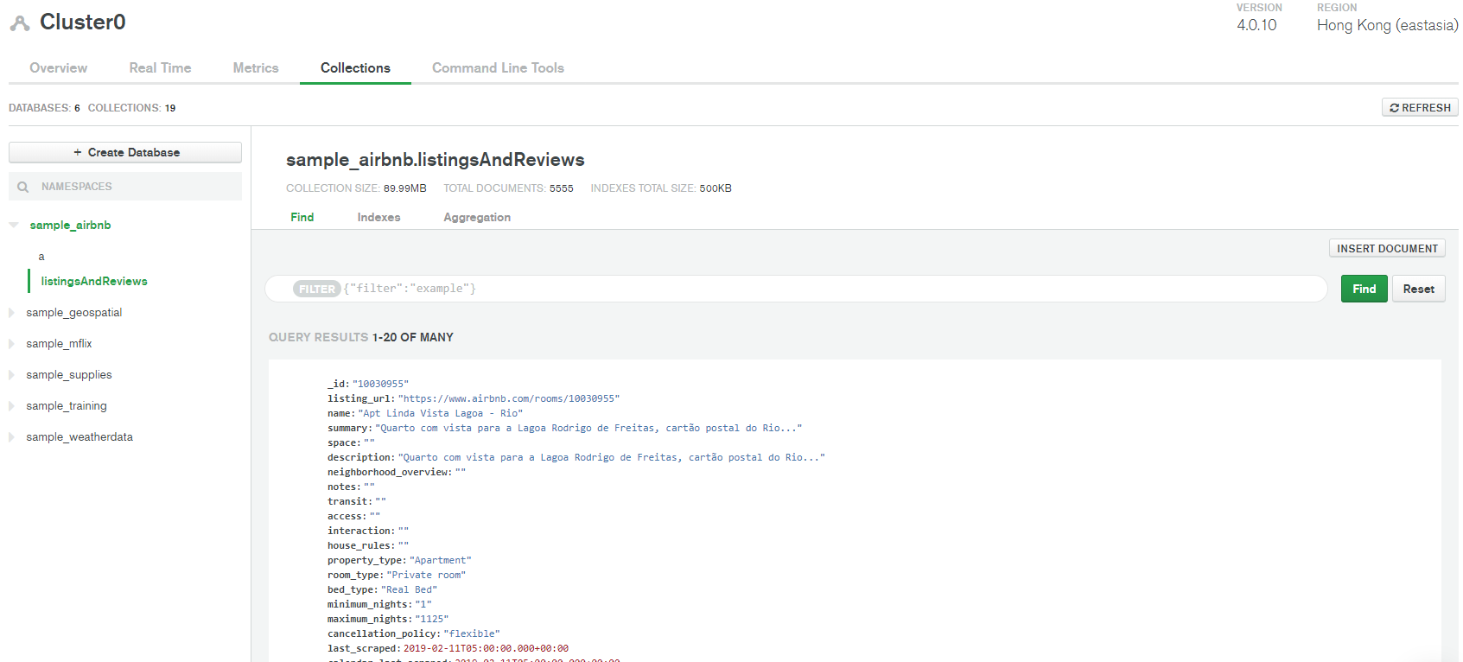
Task: Open the Indexes sub-tab
Action: (378, 217)
